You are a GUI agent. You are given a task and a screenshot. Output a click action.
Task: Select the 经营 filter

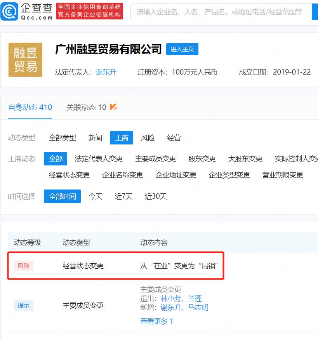(x=174, y=137)
